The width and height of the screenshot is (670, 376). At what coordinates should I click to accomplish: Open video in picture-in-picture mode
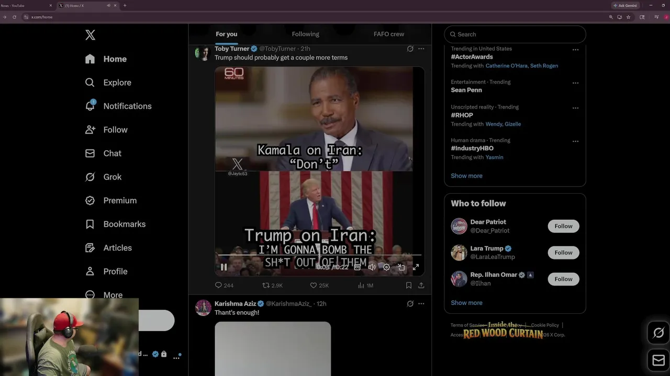[x=401, y=267]
